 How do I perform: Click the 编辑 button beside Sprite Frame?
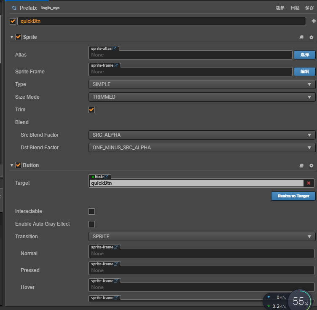point(304,72)
